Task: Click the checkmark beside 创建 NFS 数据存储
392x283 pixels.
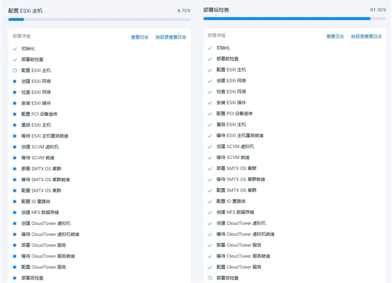Action: point(210,212)
